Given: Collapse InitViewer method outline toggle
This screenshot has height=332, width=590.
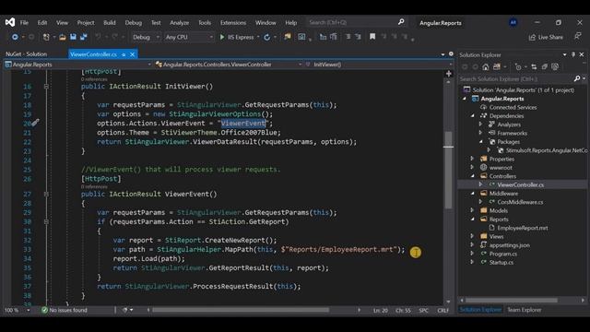Looking at the screenshot, I should (x=46, y=87).
